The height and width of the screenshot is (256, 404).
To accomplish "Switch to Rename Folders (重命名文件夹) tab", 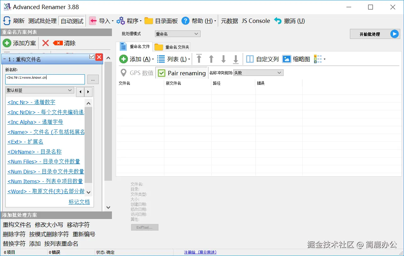I will [172, 47].
